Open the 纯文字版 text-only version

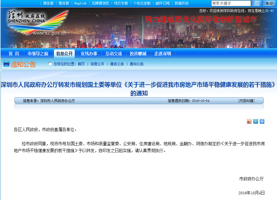click(121, 3)
